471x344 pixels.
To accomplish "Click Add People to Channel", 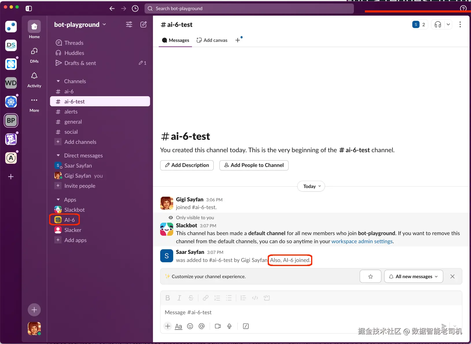I will [x=254, y=165].
